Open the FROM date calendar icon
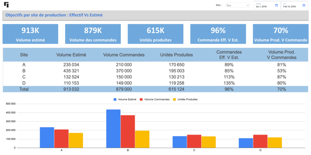This screenshot has height=155, width=311. (x=276, y=5)
